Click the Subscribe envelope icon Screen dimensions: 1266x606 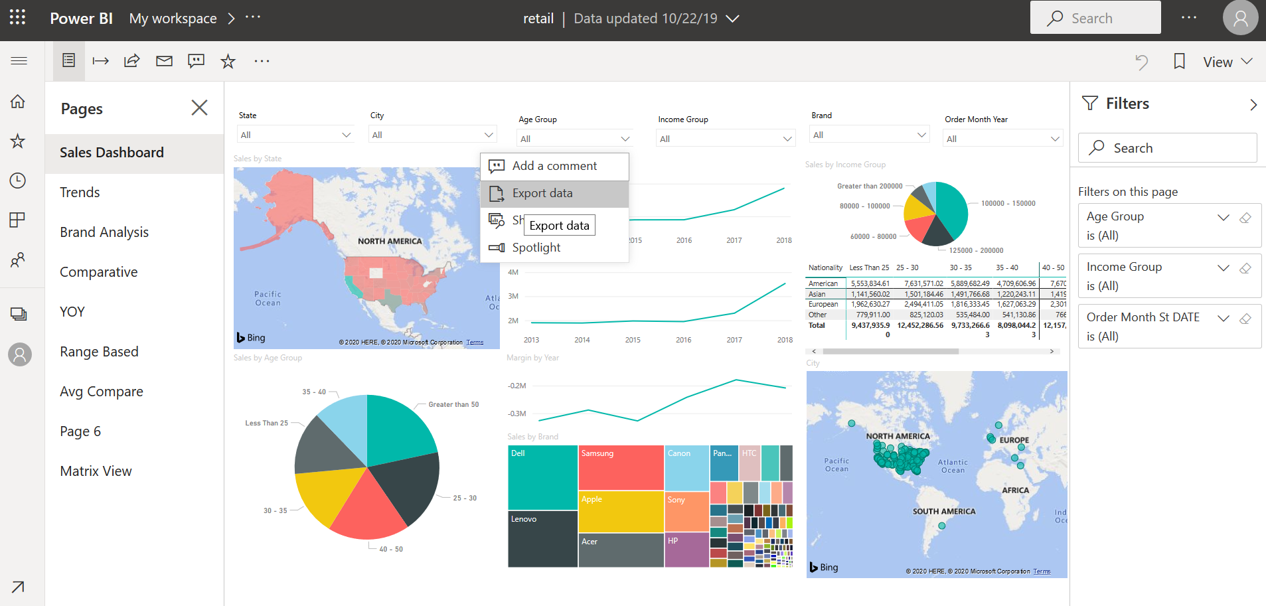(164, 61)
